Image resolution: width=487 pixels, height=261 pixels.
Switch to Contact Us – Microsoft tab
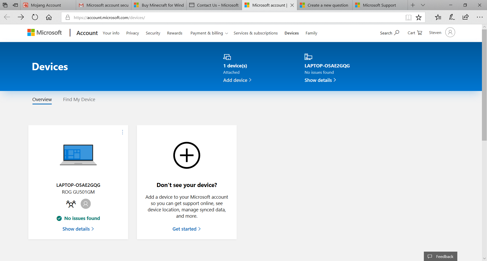coord(214,5)
